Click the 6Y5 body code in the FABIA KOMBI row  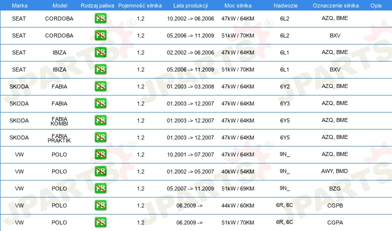click(x=285, y=120)
